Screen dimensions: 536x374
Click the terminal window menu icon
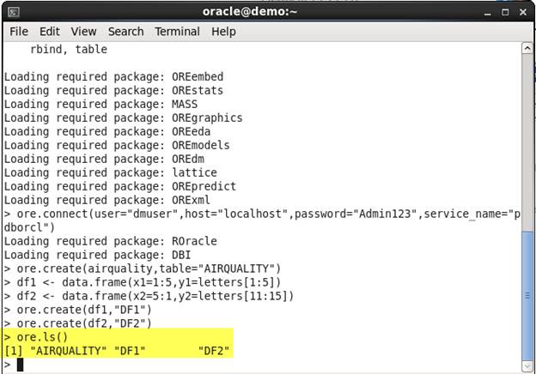point(12,11)
